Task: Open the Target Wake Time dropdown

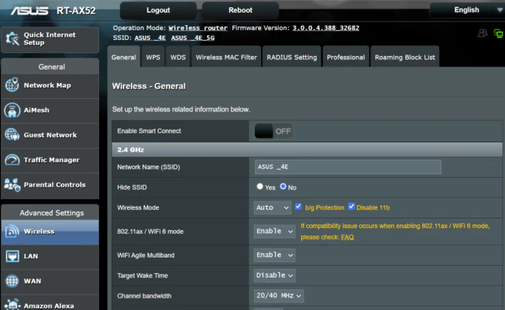Action: [274, 275]
